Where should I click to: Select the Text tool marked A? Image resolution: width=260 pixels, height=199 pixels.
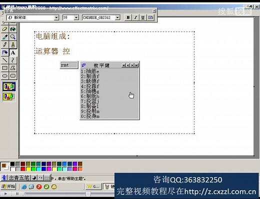click(x=13, y=52)
